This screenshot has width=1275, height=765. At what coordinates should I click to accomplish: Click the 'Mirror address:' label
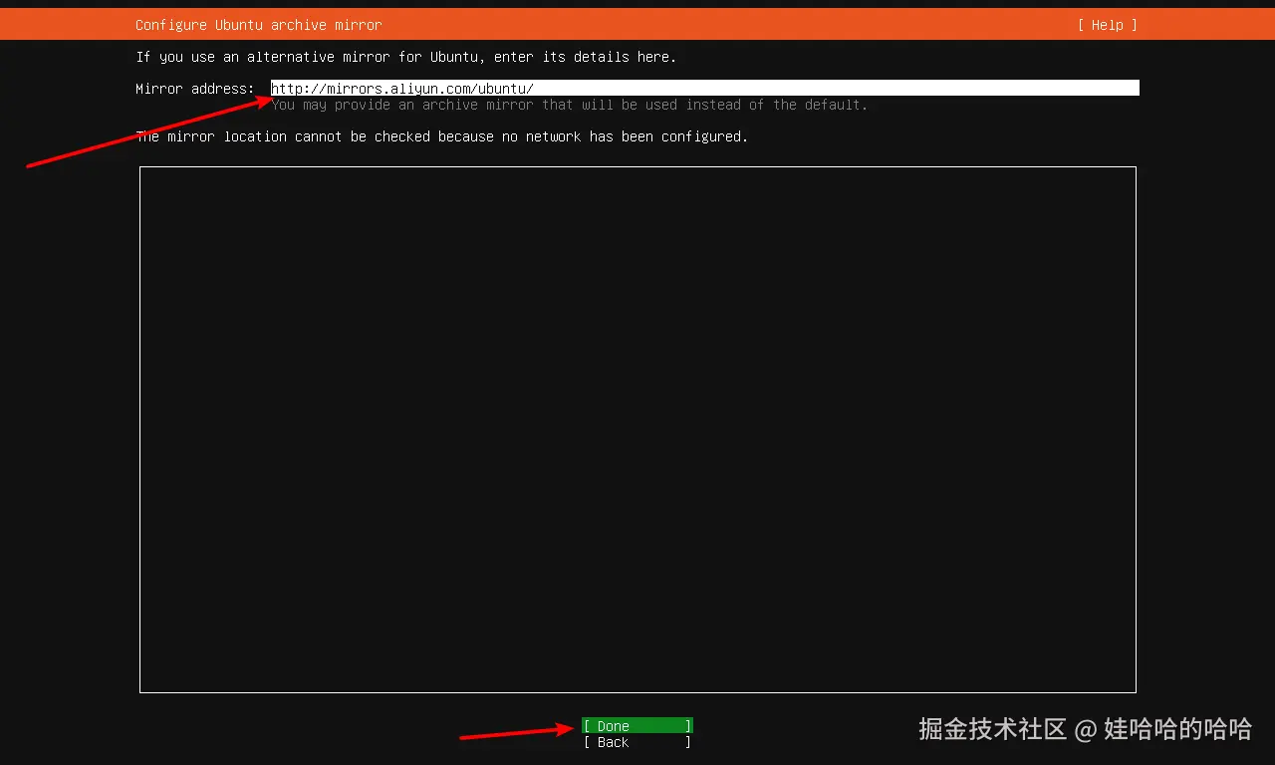pyautogui.click(x=195, y=89)
